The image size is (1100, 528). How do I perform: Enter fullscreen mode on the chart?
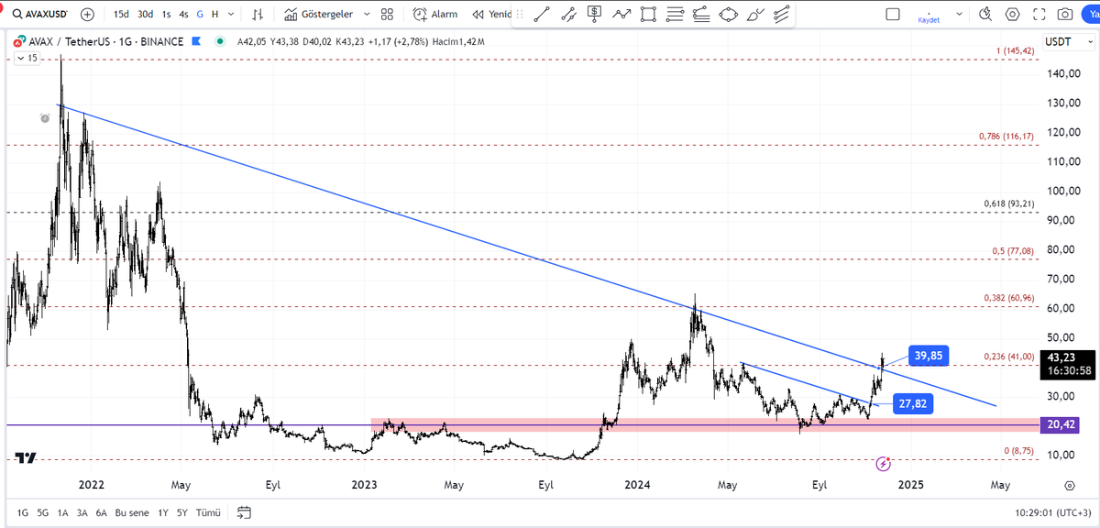point(1039,14)
